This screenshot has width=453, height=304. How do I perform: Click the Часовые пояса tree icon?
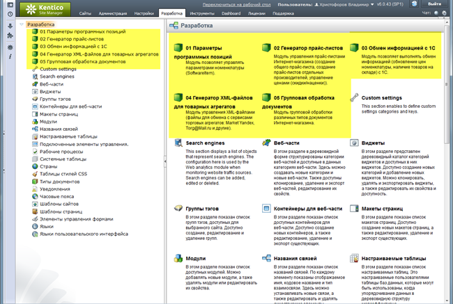coord(35,196)
